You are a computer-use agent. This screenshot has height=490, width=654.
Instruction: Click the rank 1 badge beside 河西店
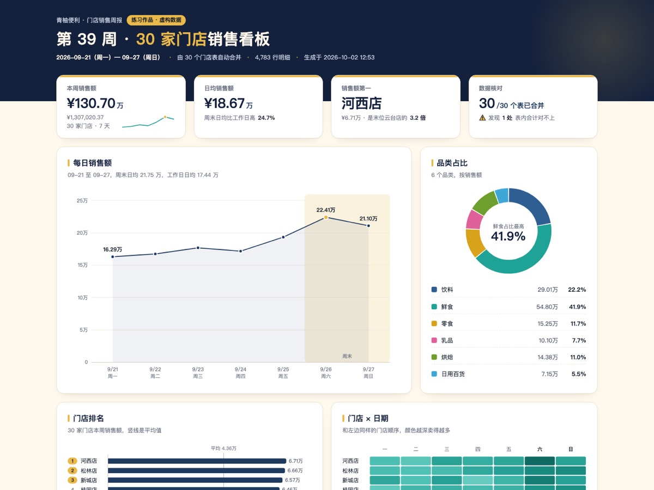pos(72,461)
